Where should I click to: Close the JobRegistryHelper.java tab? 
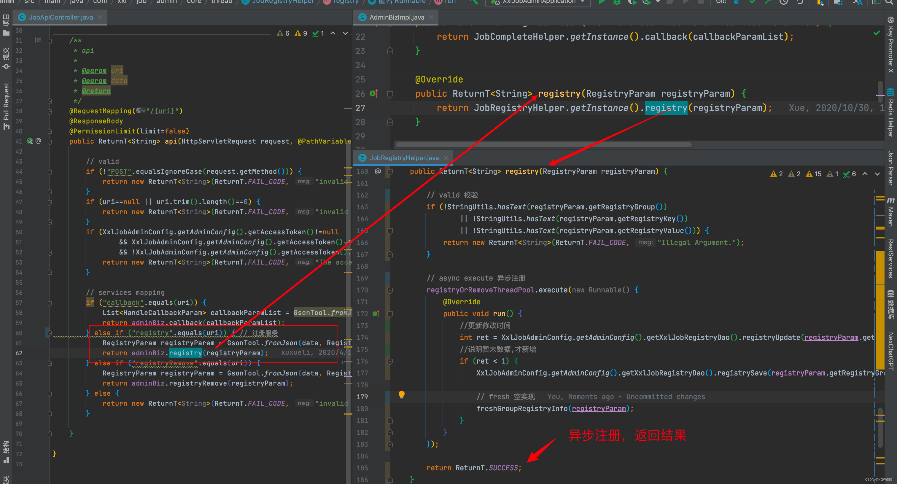446,158
